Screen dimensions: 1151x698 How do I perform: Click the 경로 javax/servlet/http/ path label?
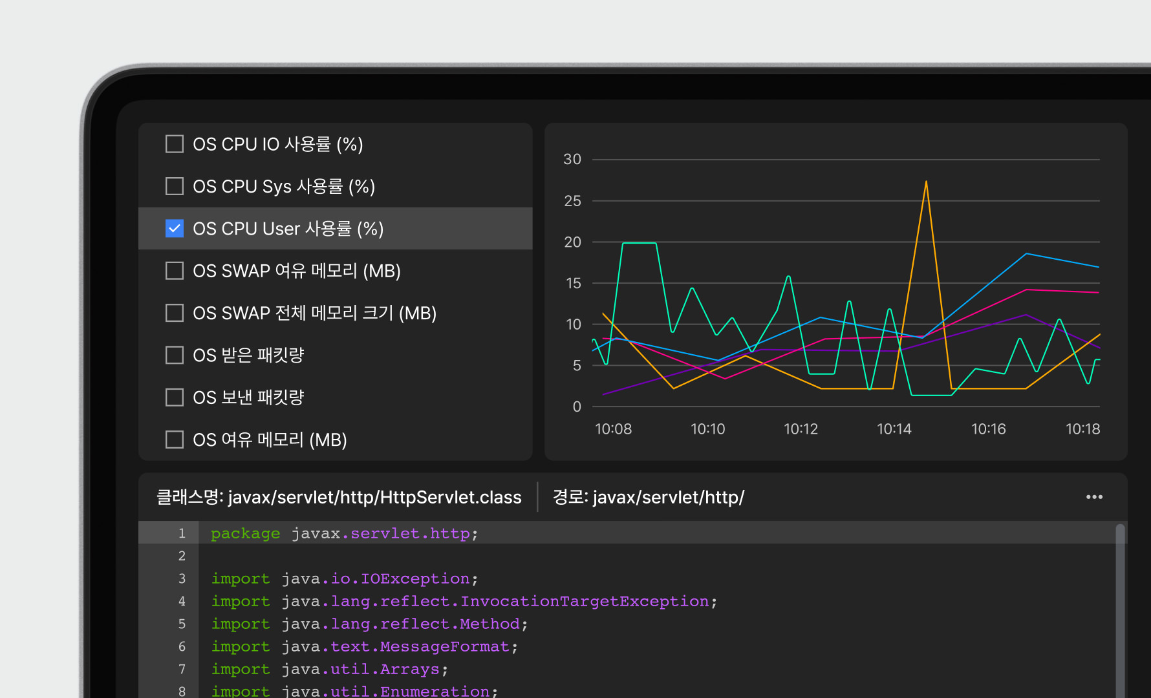coord(648,497)
